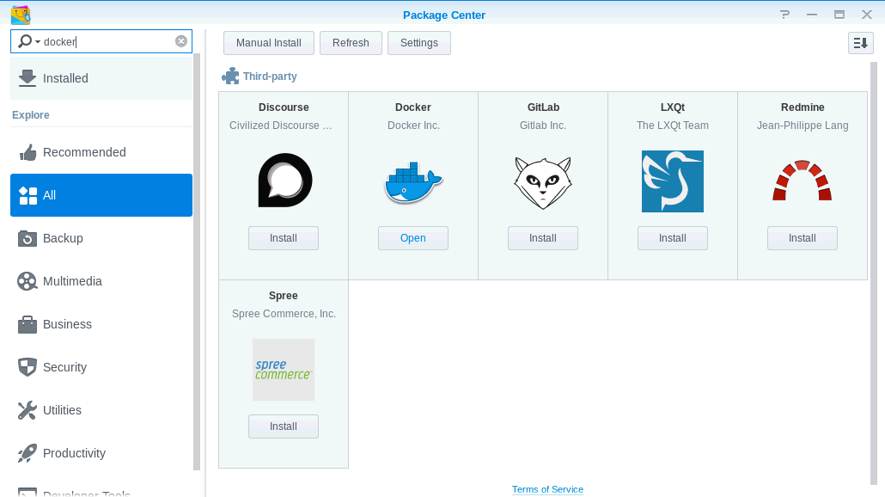Click the Package Center help icon
The height and width of the screenshot is (497, 885).
[784, 15]
